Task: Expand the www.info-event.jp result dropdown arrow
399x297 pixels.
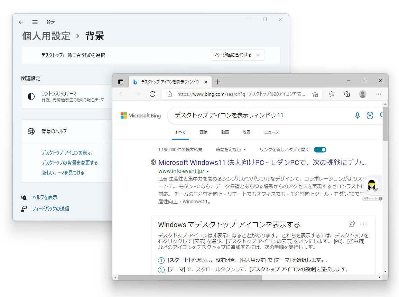Action: [208, 171]
